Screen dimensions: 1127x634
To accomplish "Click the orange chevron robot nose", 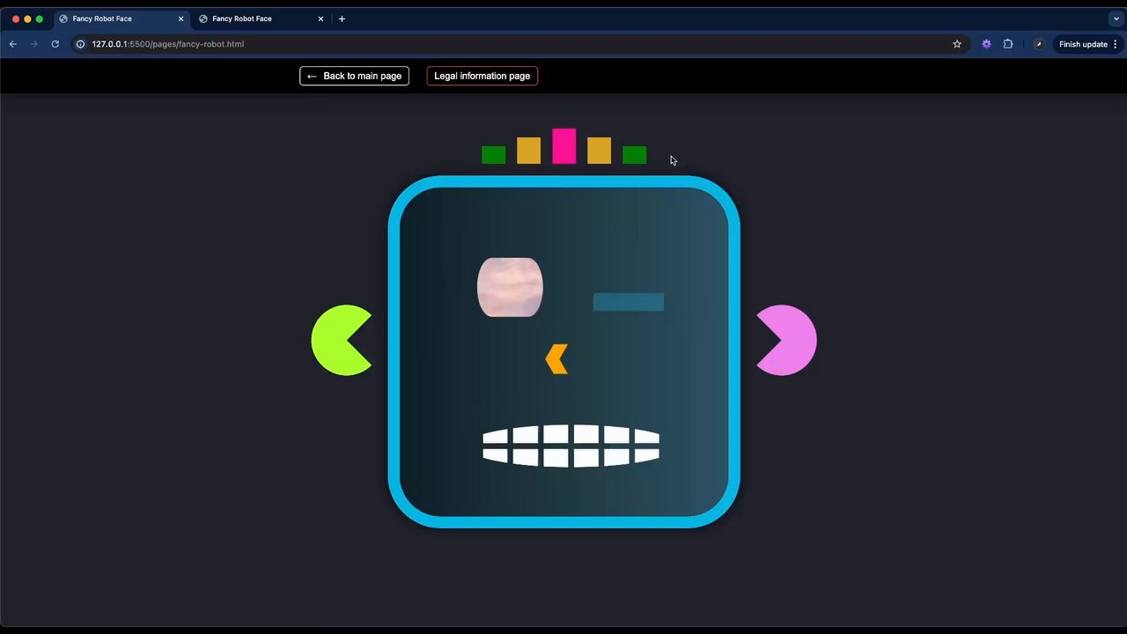I will (x=556, y=359).
